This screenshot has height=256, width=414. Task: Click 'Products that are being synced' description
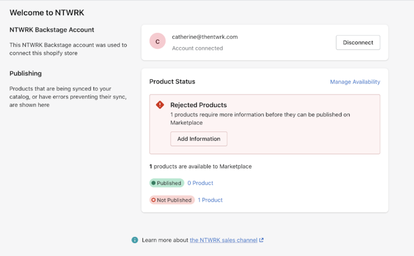point(68,97)
